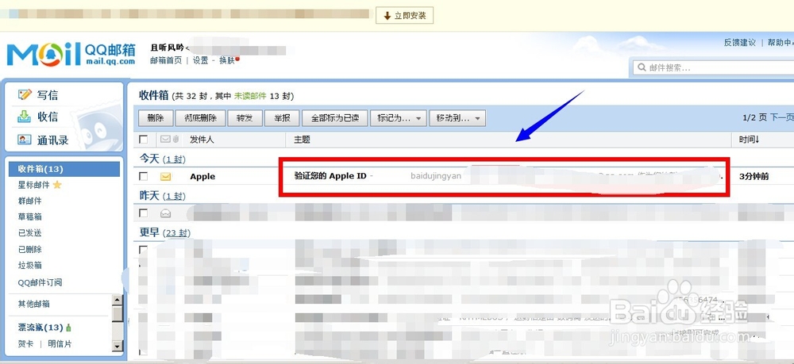This screenshot has width=794, height=364.
Task: Open 草稿箱 drafts folder
Action: (30, 216)
